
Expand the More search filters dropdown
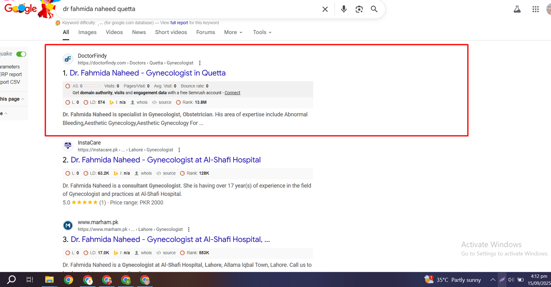coord(233,32)
